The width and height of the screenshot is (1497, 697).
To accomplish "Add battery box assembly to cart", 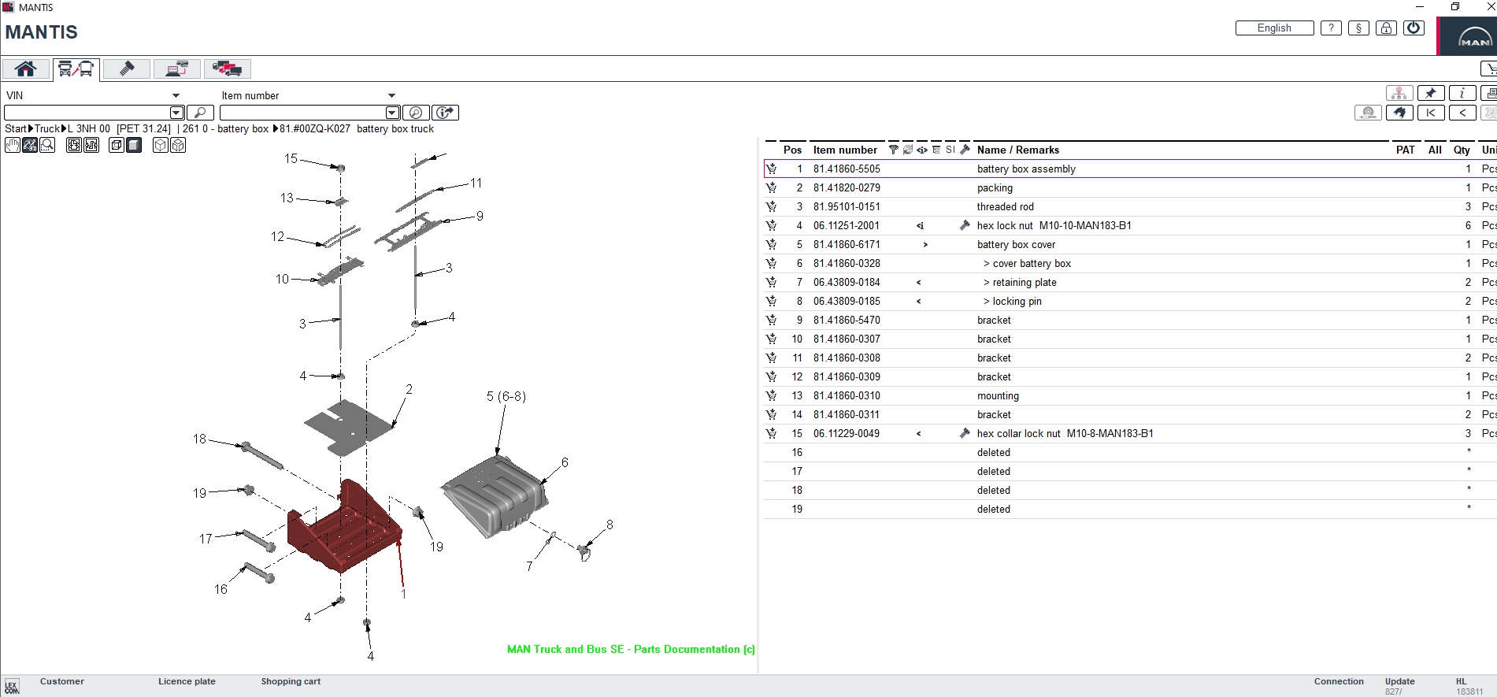I will point(771,169).
